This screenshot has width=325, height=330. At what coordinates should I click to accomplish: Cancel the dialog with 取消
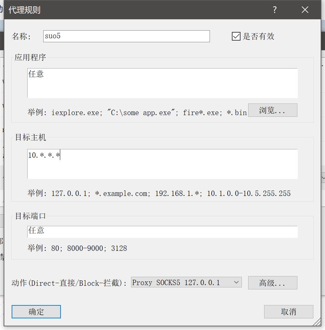[288, 312]
